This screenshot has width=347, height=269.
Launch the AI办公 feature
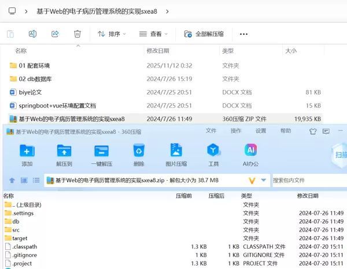tap(250, 151)
